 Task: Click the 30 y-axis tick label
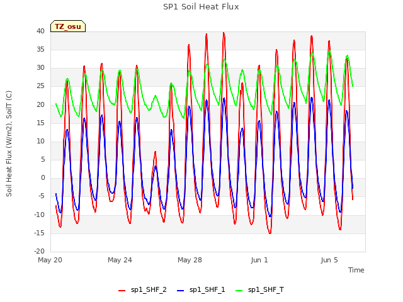pyautogui.click(x=40, y=68)
